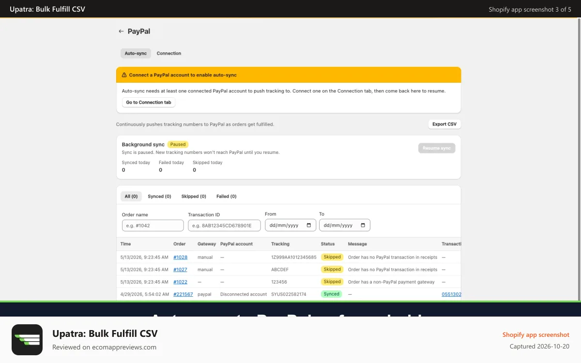581x363 pixels.
Task: Click the Paused status badge
Action: (x=178, y=144)
